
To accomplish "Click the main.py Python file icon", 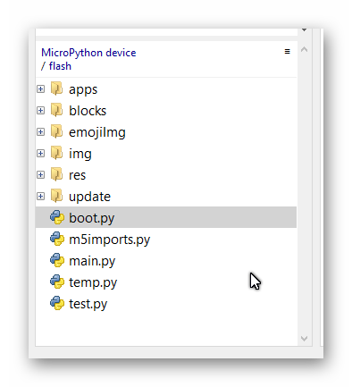I will 57,260.
